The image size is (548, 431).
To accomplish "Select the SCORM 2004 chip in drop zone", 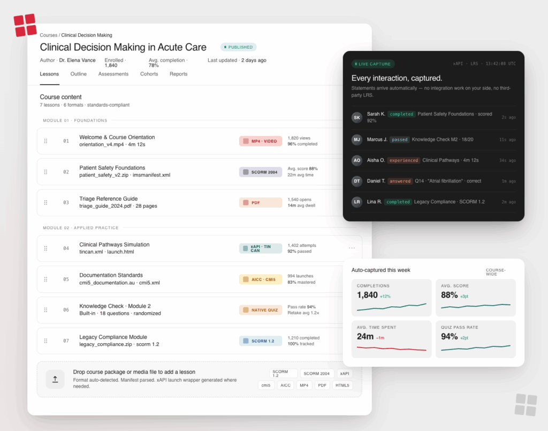I will click(317, 373).
